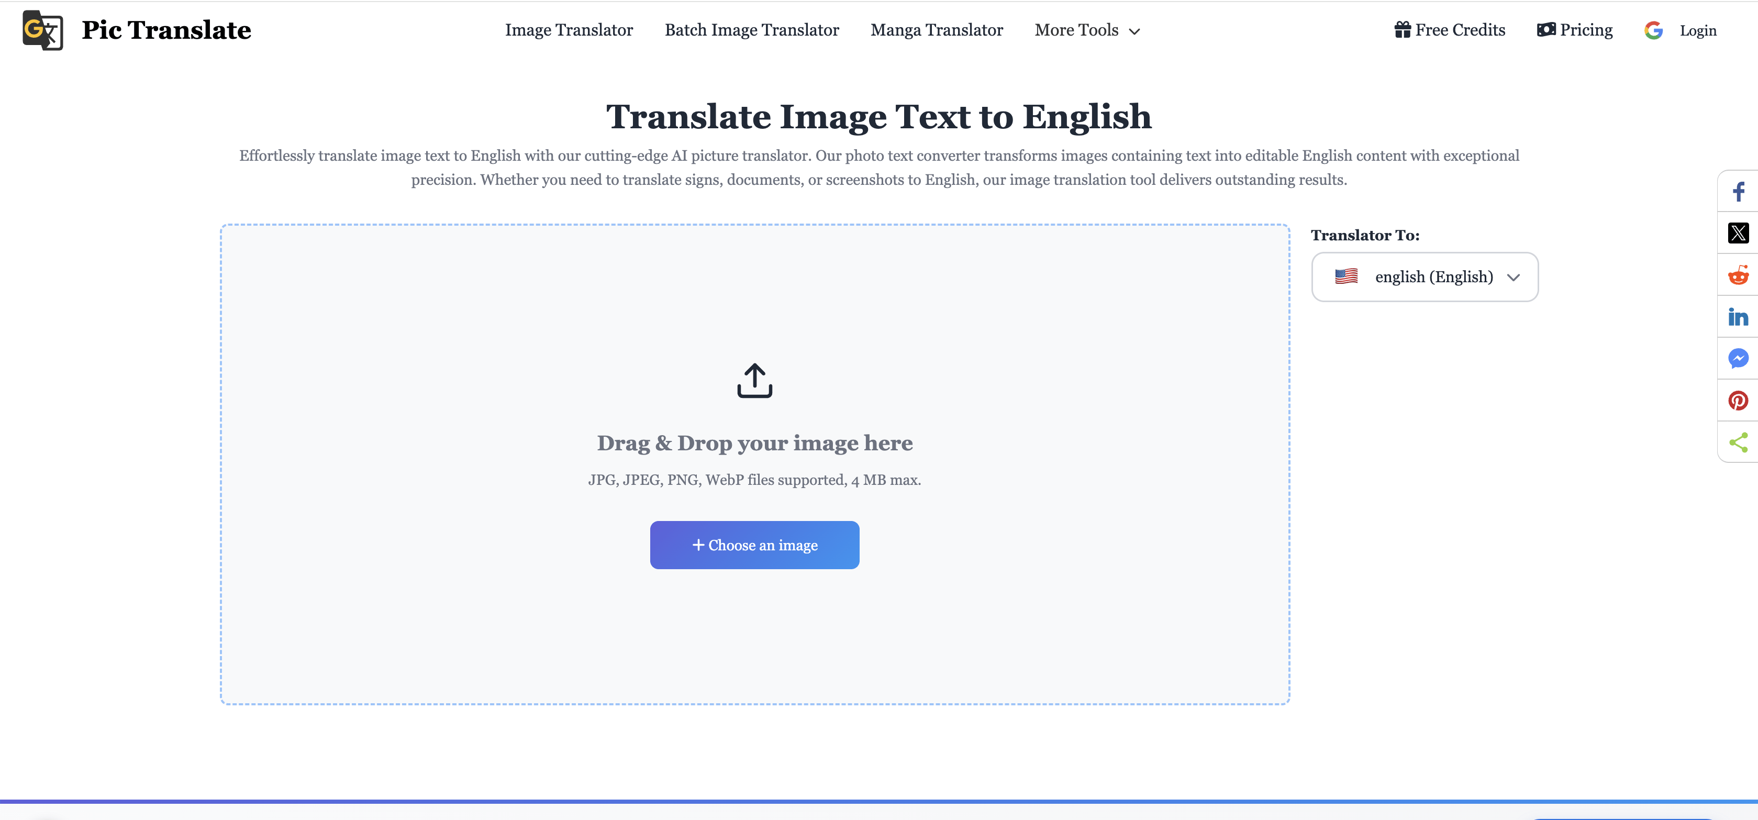
Task: Click the gift icon beside Free Credits
Action: (1403, 29)
